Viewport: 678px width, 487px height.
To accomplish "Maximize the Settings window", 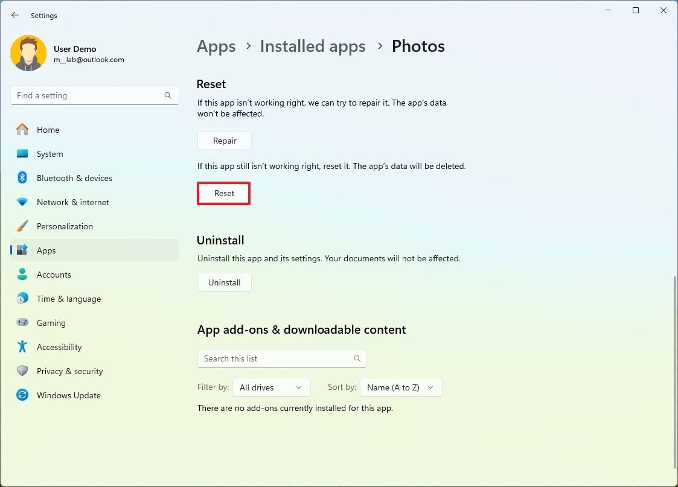I will pyautogui.click(x=636, y=10).
